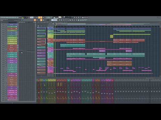
Task: Open the PATTERNS menu
Action: pyautogui.click(x=7, y=17)
